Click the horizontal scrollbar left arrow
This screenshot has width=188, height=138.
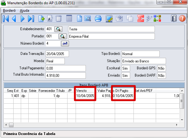pyautogui.click(x=6, y=125)
